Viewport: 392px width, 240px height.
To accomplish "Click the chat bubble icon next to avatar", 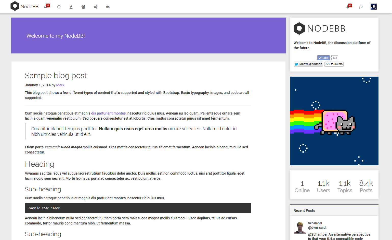I will [360, 7].
